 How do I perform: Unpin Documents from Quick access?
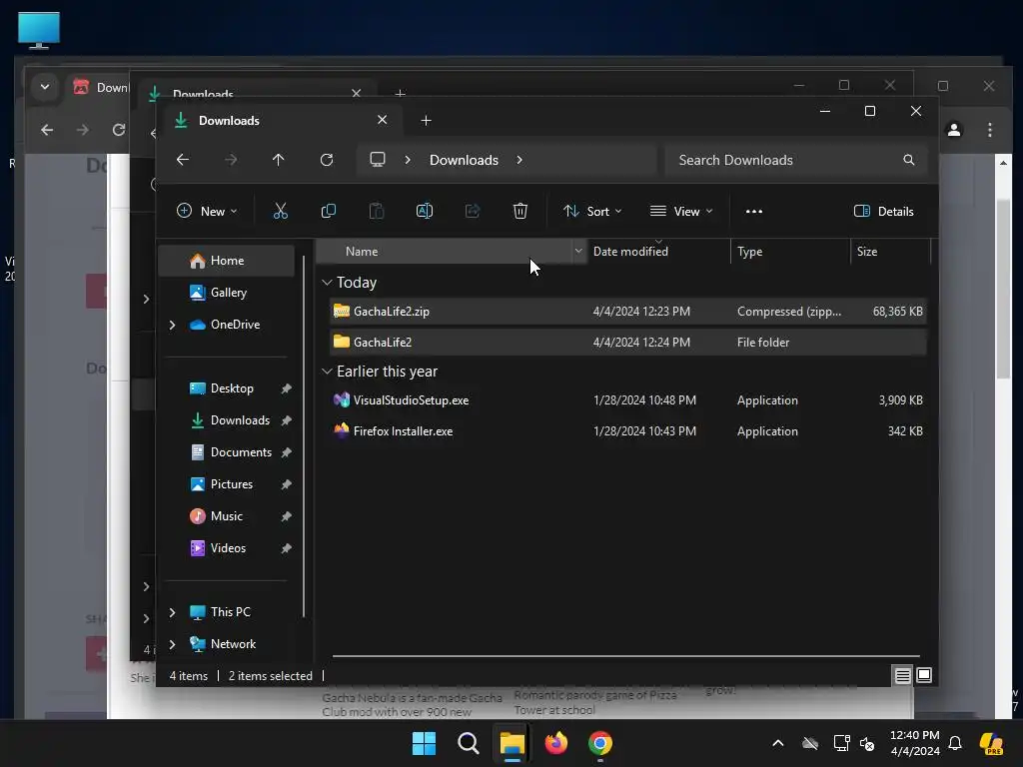pyautogui.click(x=286, y=452)
